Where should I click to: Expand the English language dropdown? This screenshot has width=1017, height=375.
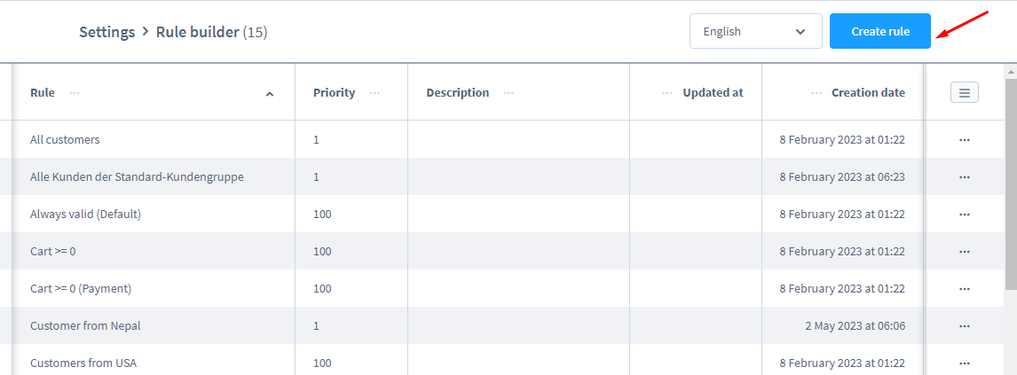755,32
